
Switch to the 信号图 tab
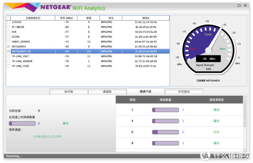pos(69,92)
